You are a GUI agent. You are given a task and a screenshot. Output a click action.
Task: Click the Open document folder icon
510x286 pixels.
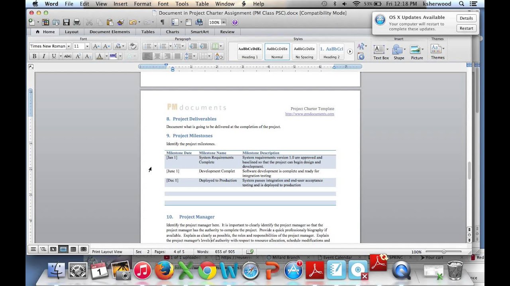(x=56, y=22)
